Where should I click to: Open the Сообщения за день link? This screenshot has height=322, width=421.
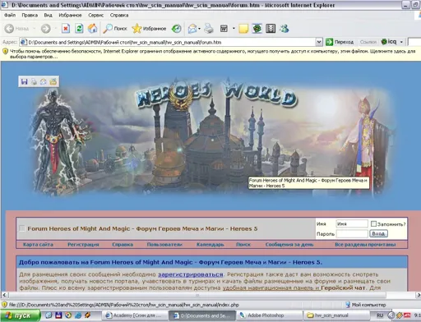[289, 244]
